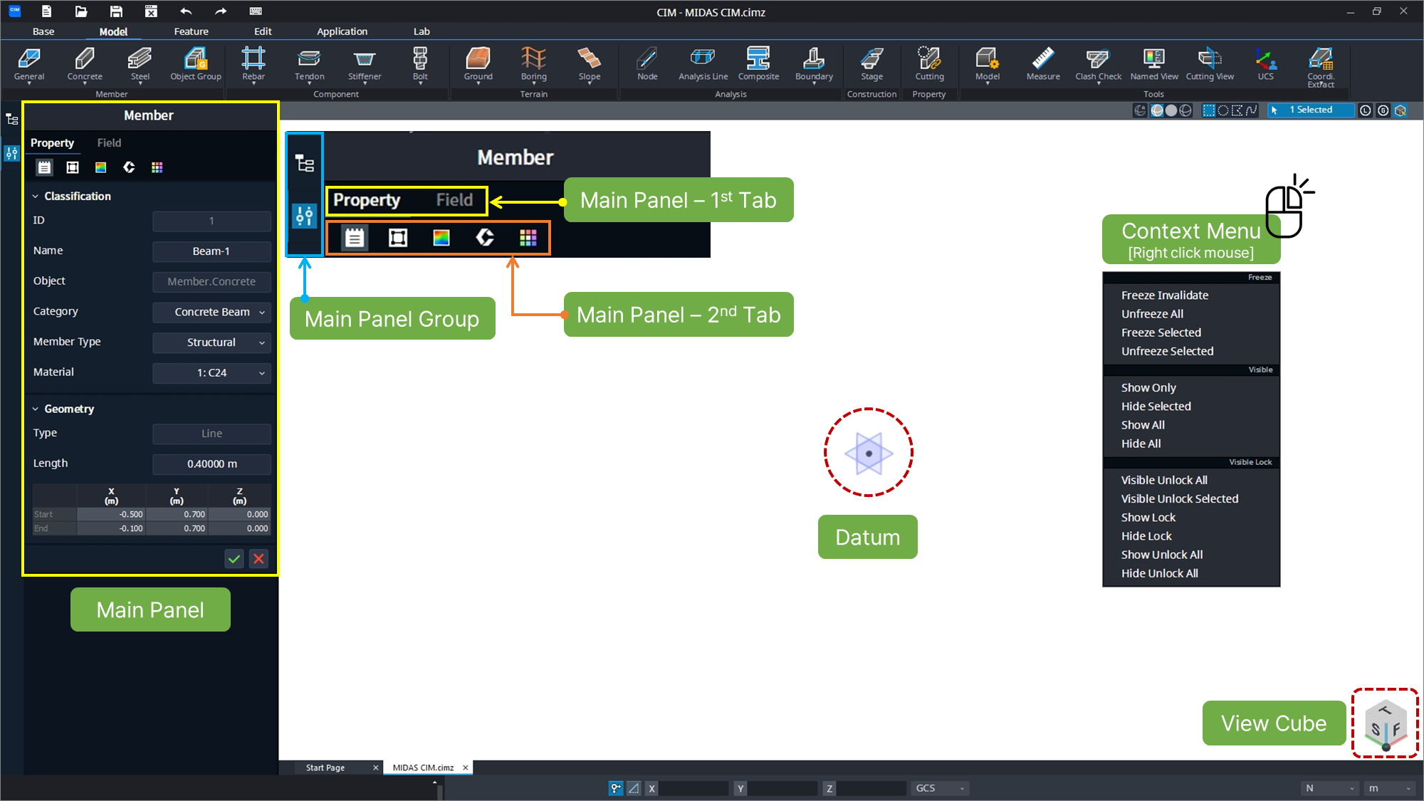The image size is (1424, 801).
Task: Cancel edits with the red X button
Action: 259,559
